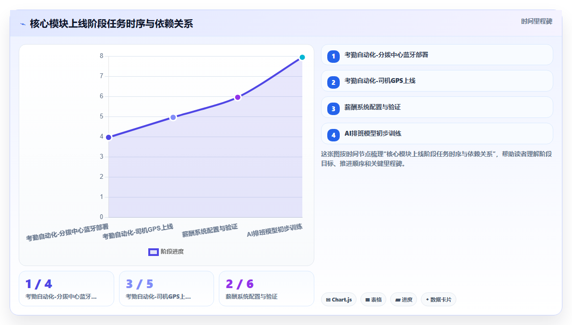572x325 pixels.
Task: Click the 数据卡片 tag chip
Action: coord(439,300)
